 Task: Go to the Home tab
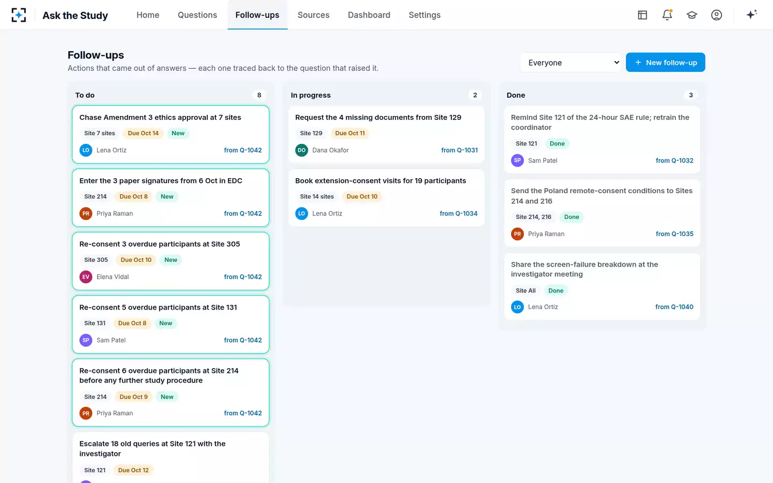(148, 15)
